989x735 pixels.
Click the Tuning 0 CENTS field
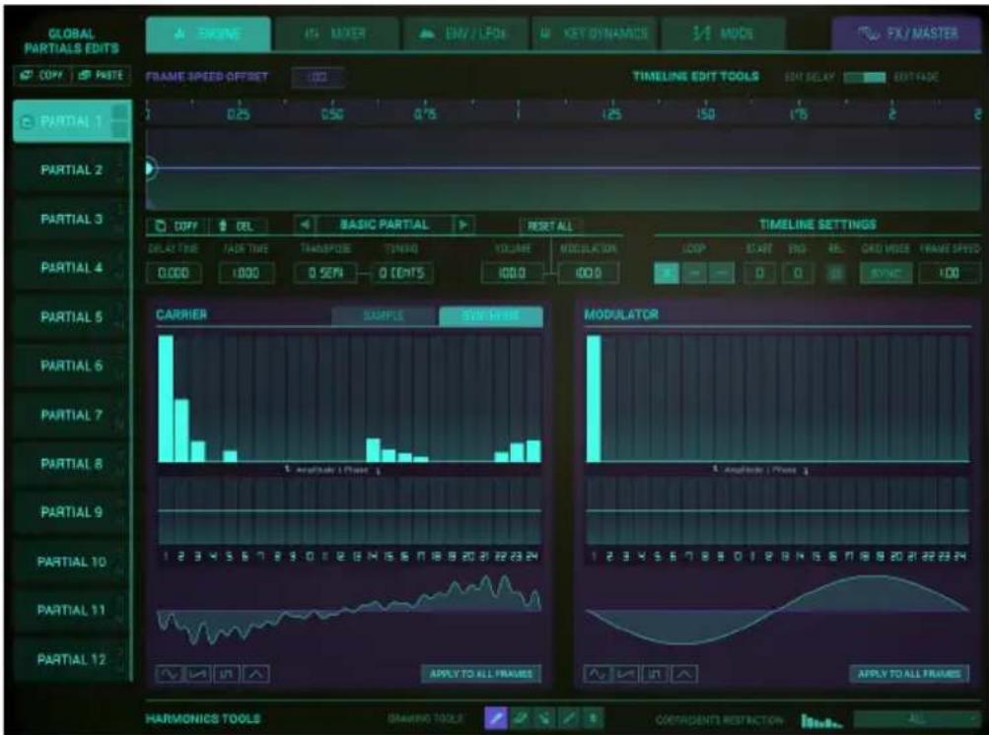tap(401, 273)
